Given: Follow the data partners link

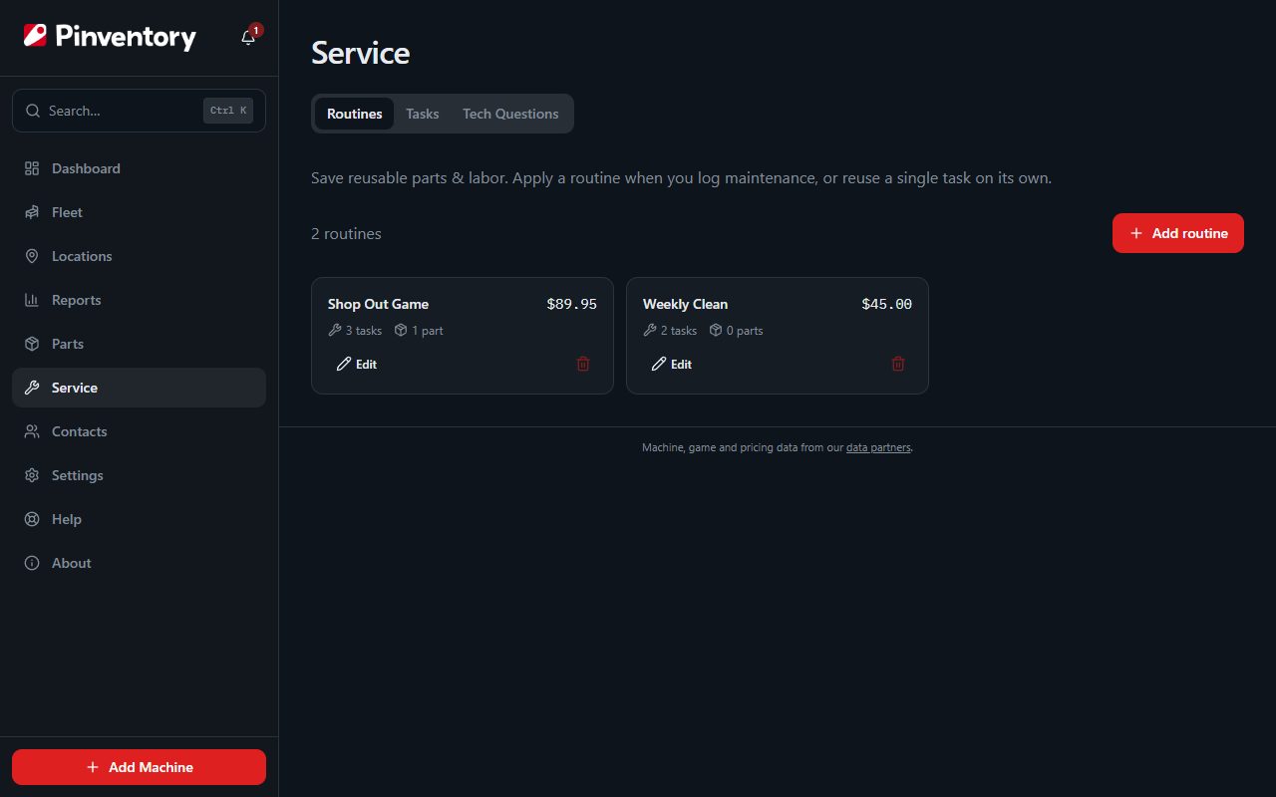Looking at the screenshot, I should click(878, 448).
